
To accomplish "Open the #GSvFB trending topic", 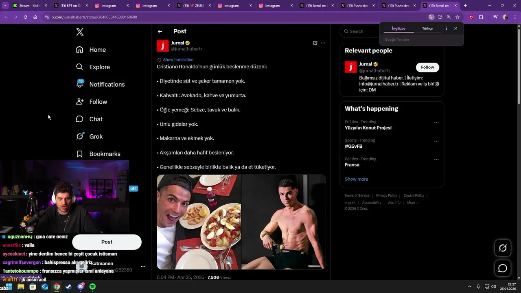I will (353, 146).
